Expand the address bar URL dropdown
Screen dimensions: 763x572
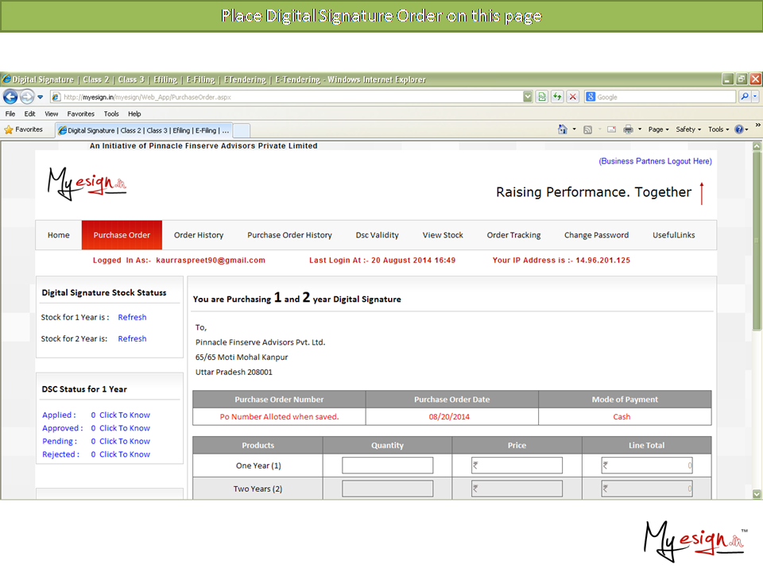click(x=528, y=97)
